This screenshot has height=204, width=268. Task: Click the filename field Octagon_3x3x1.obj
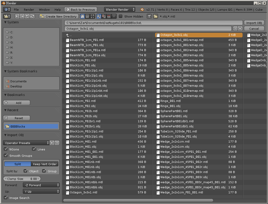tap(148, 29)
